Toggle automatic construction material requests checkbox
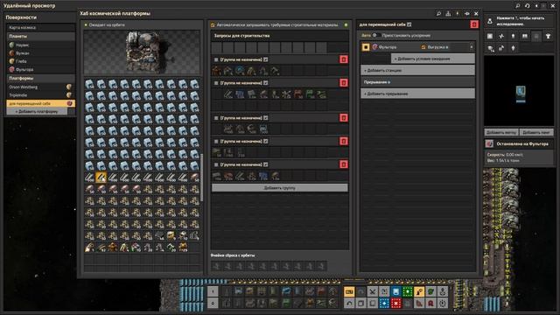This screenshot has height=315, width=560. (x=213, y=25)
